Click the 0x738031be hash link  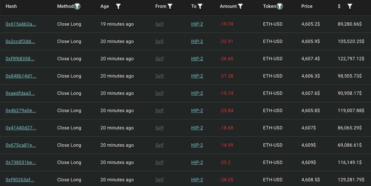click(x=21, y=162)
